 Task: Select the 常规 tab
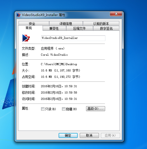(x=30, y=28)
